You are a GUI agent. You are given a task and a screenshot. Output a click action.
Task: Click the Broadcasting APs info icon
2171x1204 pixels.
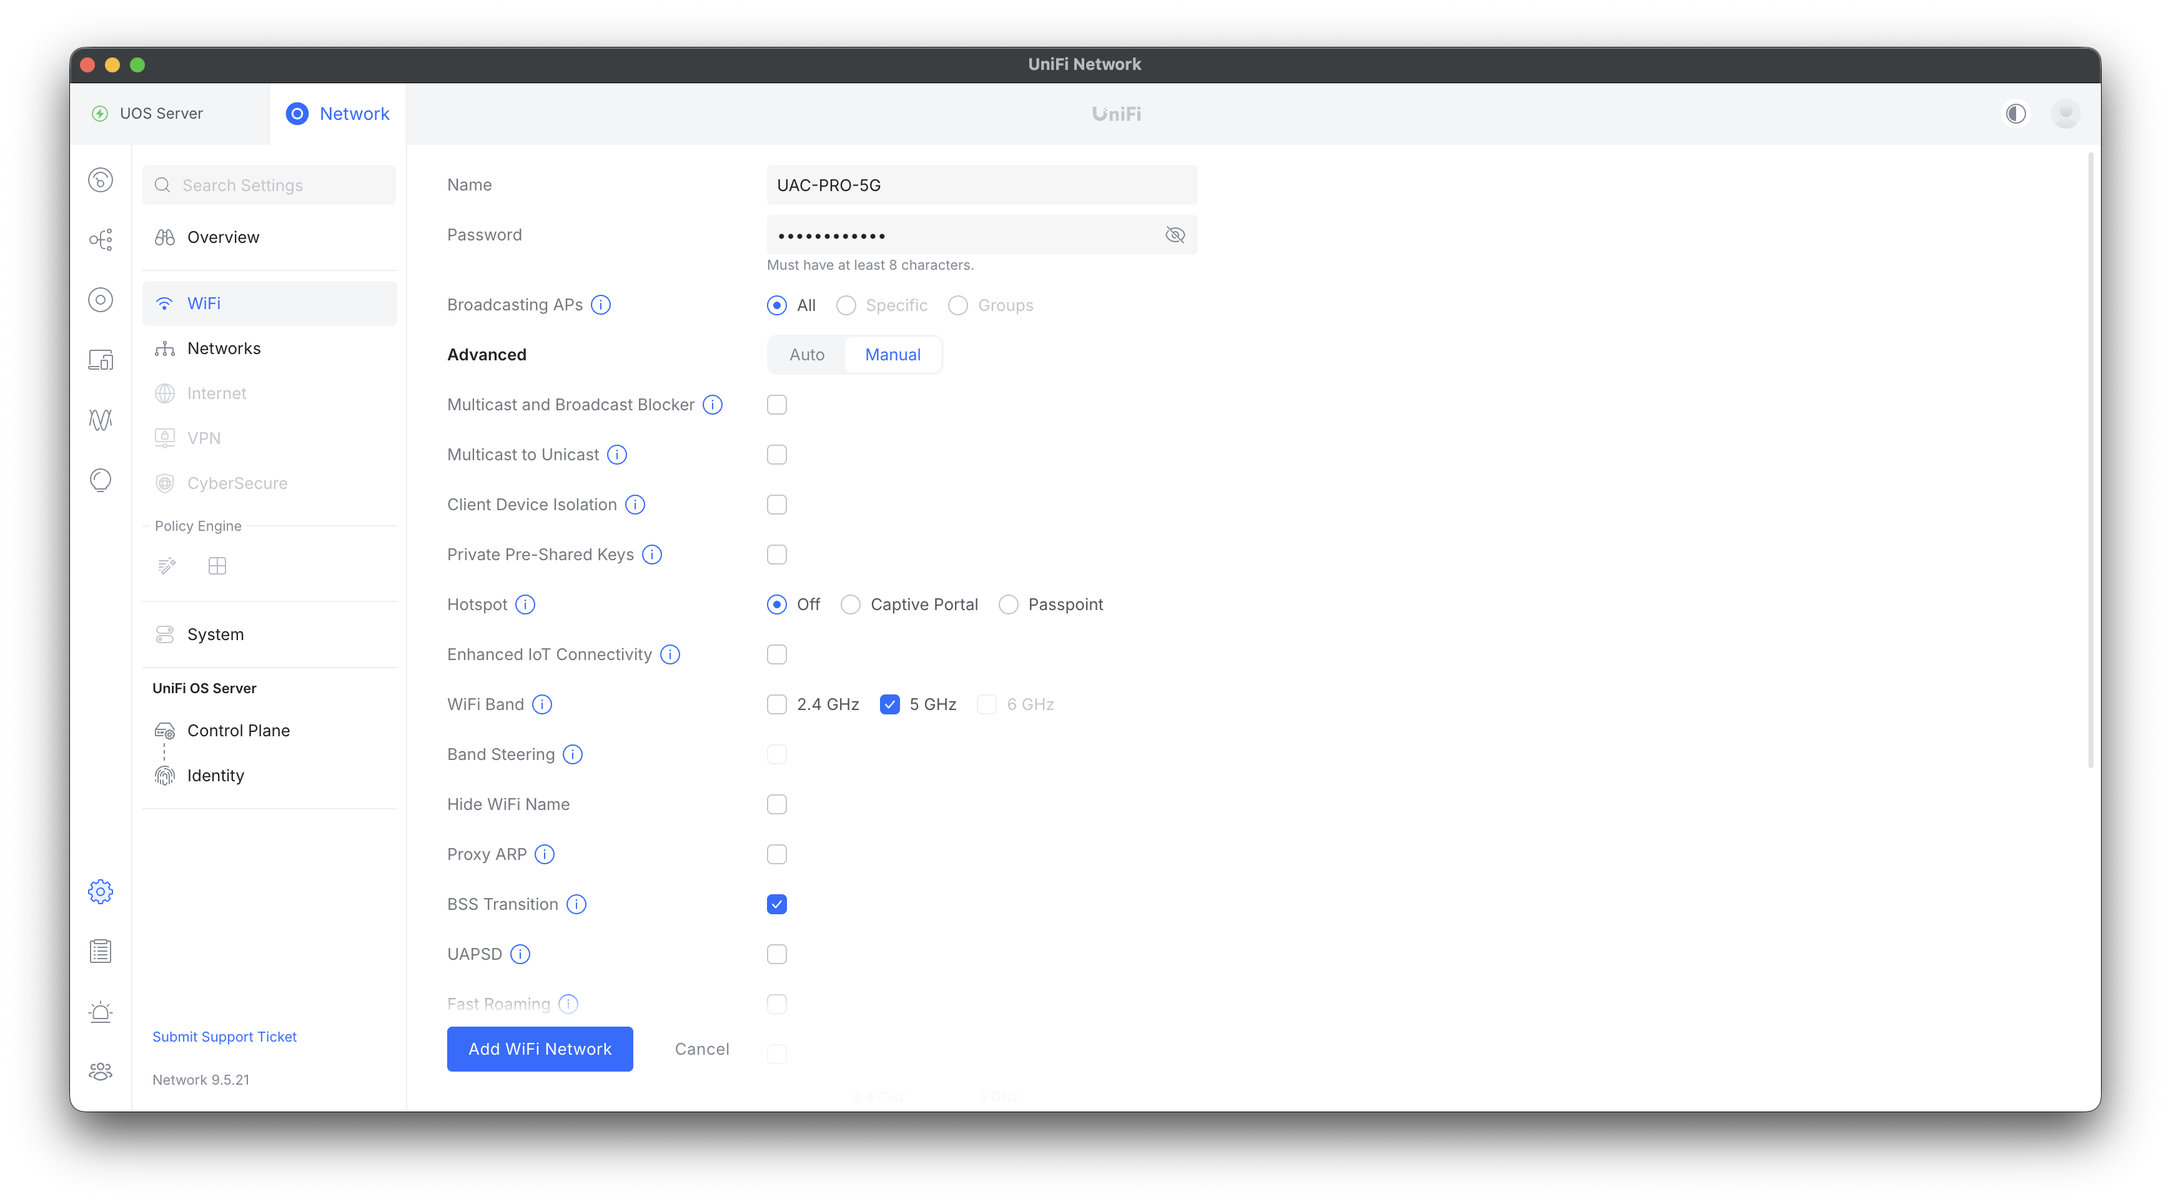coord(601,305)
